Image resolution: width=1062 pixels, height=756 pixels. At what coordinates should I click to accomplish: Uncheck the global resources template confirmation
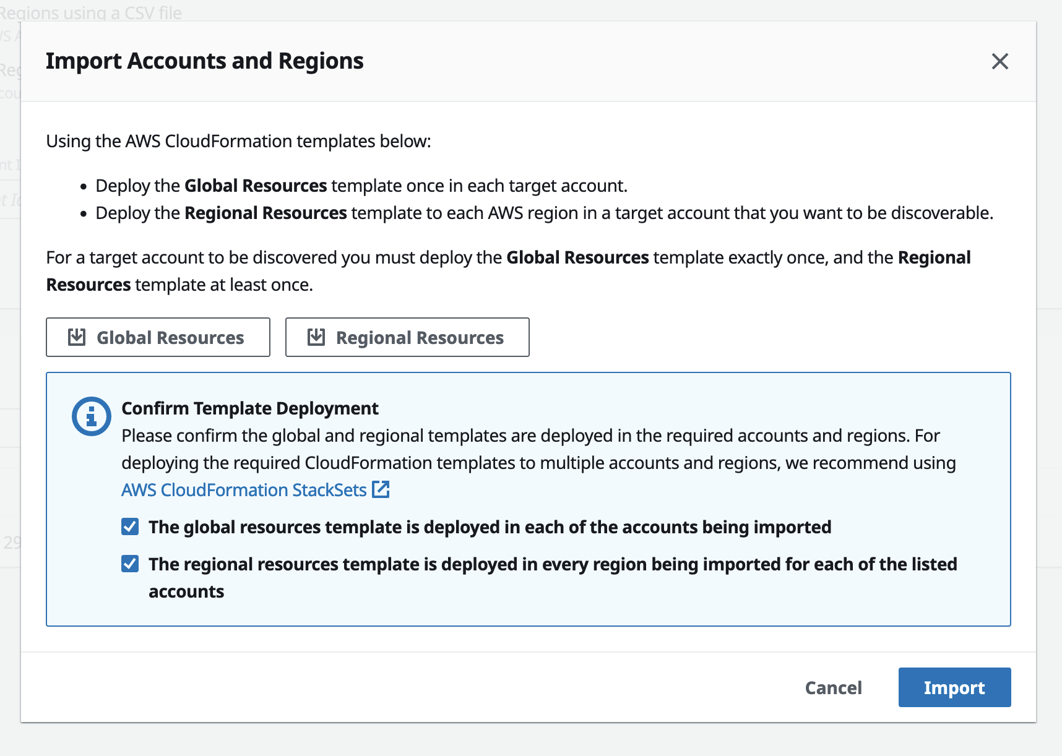tap(129, 526)
